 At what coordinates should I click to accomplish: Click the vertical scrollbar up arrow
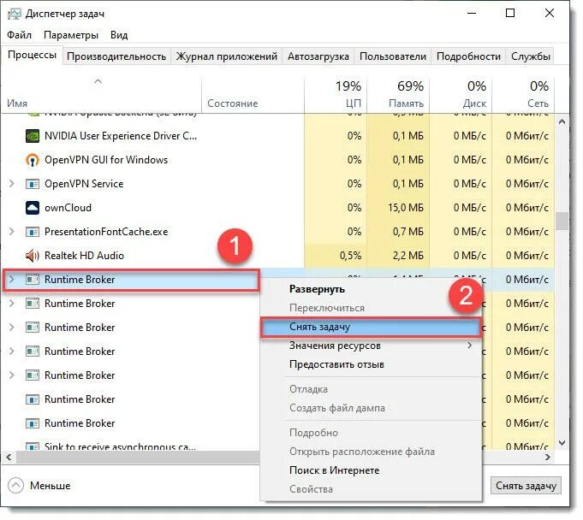point(562,121)
